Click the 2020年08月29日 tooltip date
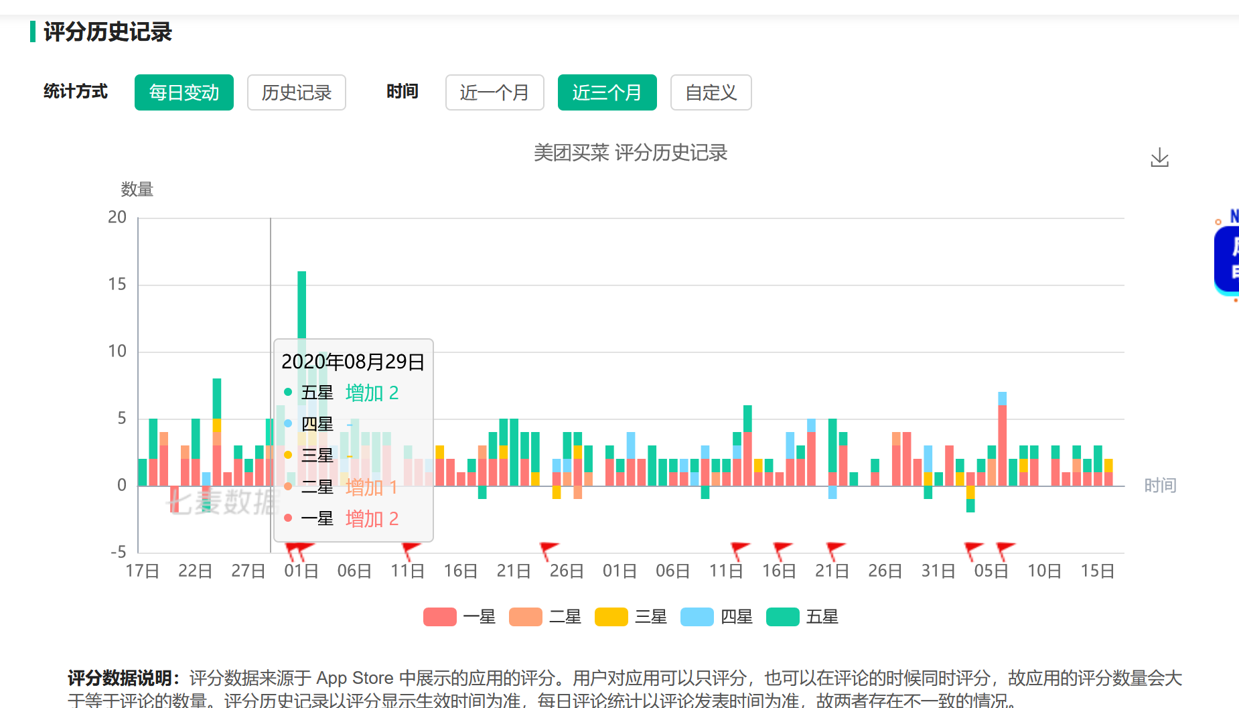Viewport: 1239px width, 708px height. [353, 362]
